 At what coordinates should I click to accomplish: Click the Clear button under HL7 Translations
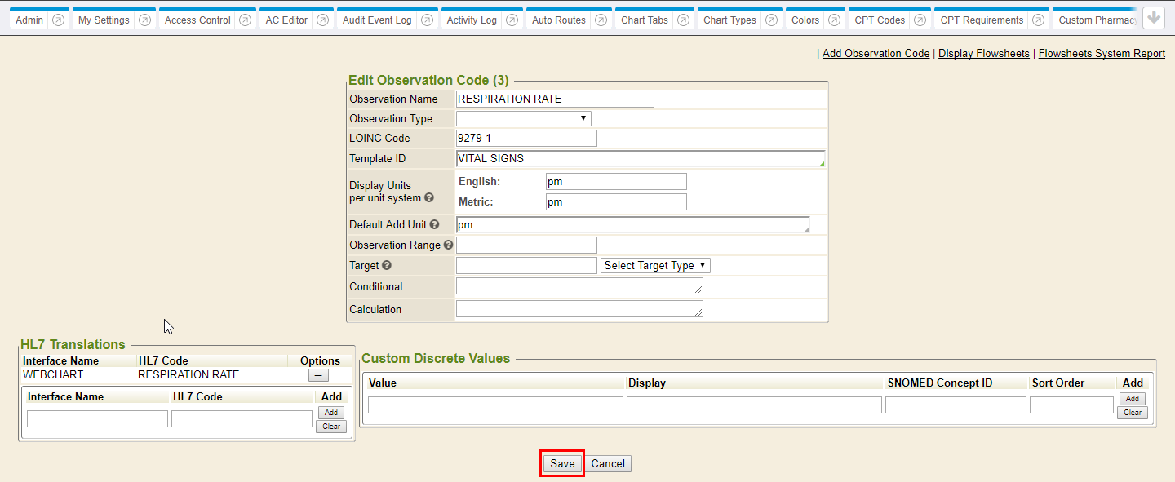tap(330, 427)
